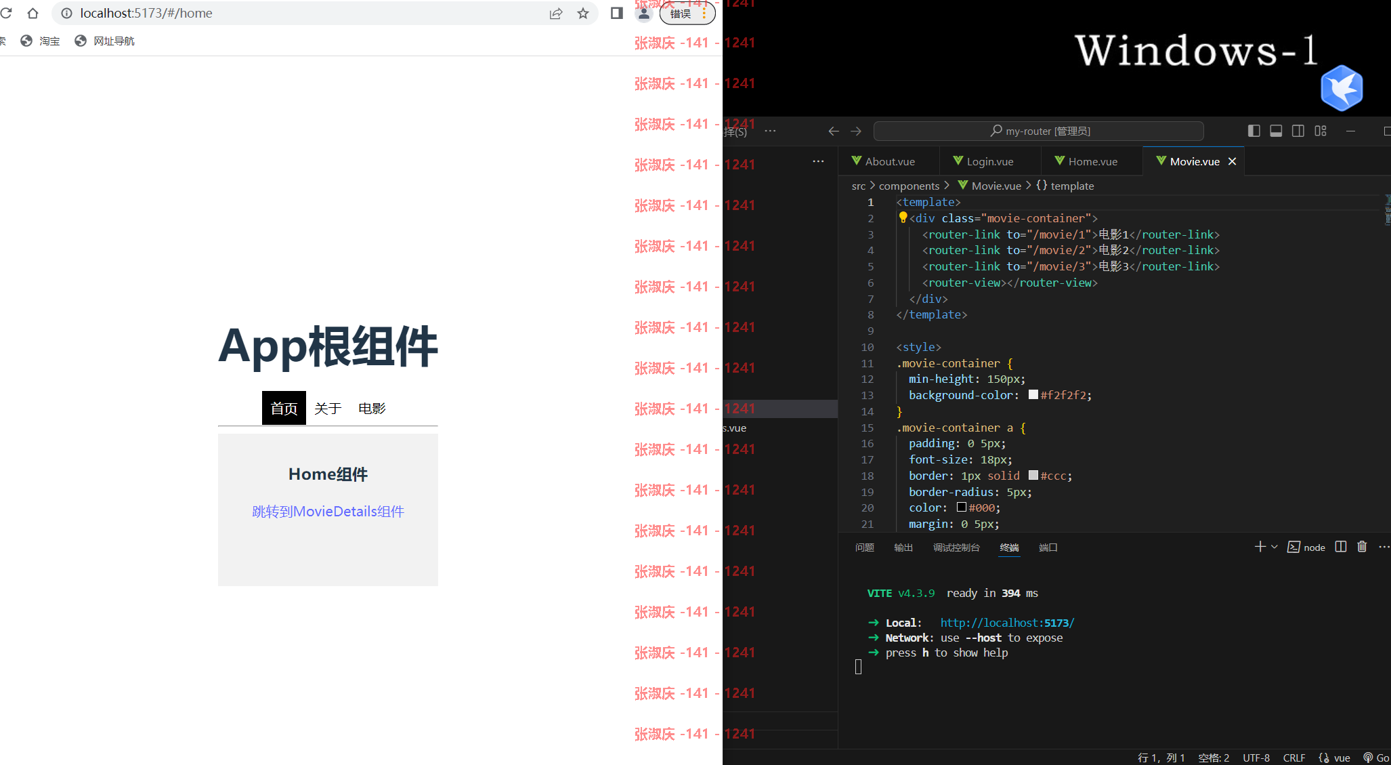
Task: Split the terminal
Action: pos(1341,547)
